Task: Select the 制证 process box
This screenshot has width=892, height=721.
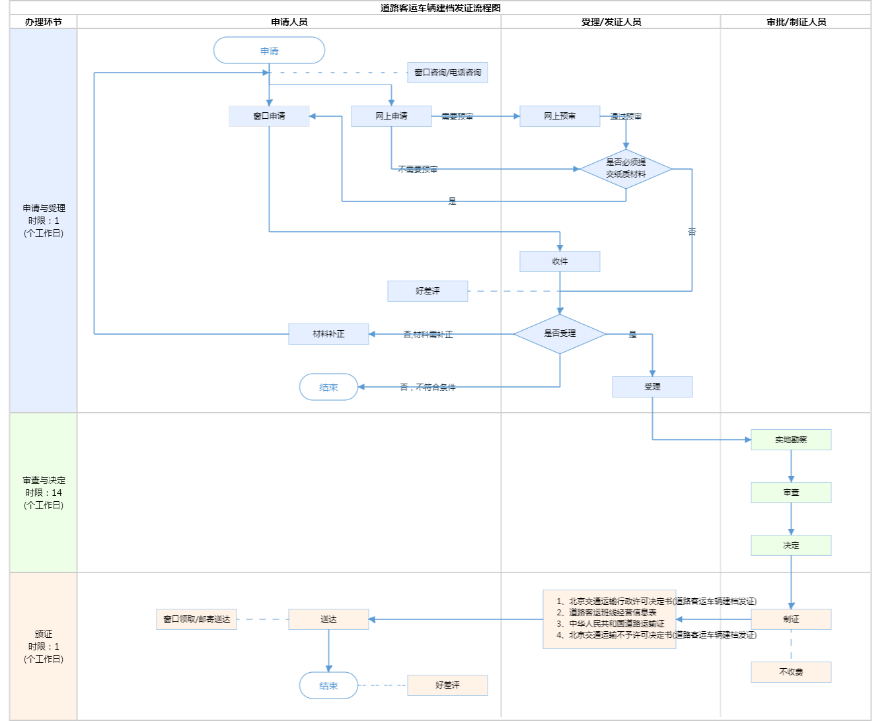Action: [791, 619]
